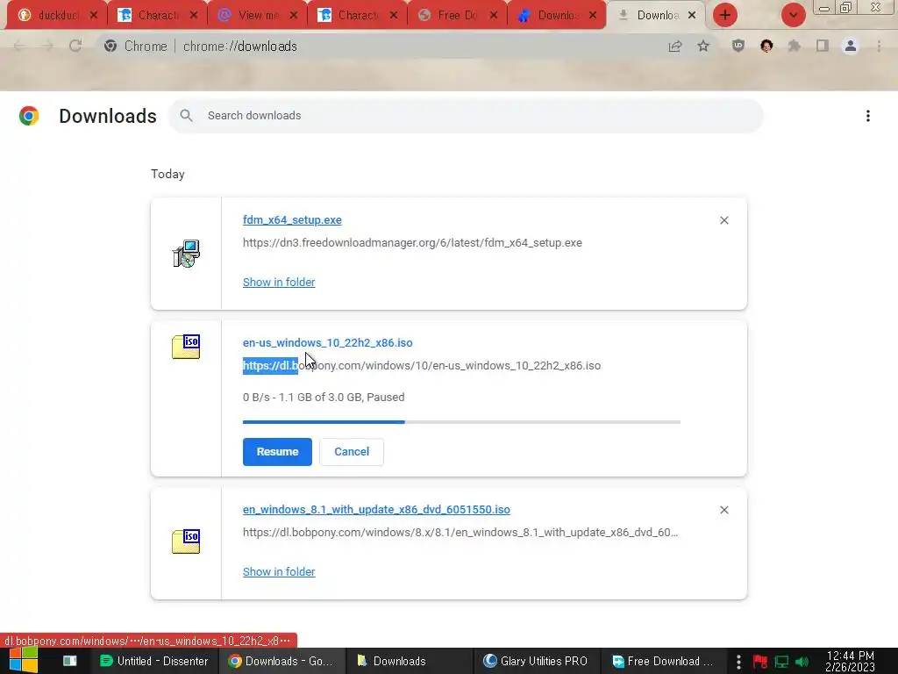This screenshot has height=674, width=898.
Task: Close the duckduckgo tab
Action: [x=94, y=16]
